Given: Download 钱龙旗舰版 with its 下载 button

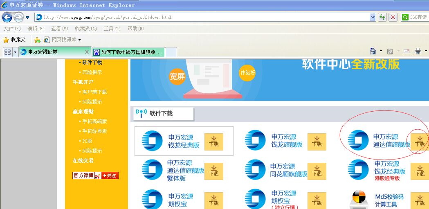Looking at the screenshot, I should click(x=317, y=142).
